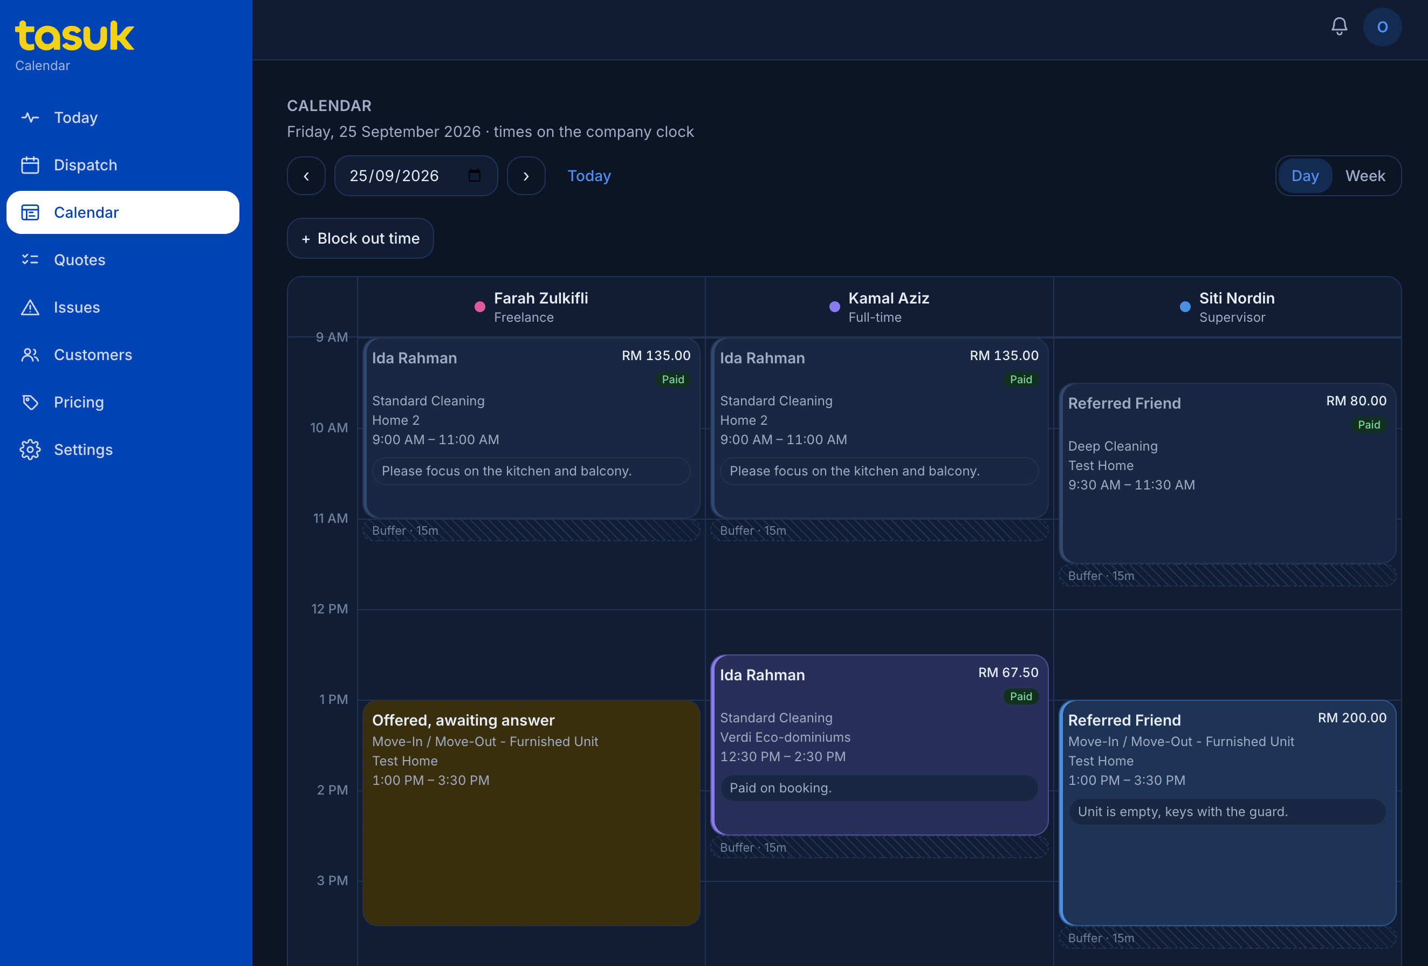Open the Offered, awaiting answer card
Screen dimensions: 1428x966
click(531, 812)
